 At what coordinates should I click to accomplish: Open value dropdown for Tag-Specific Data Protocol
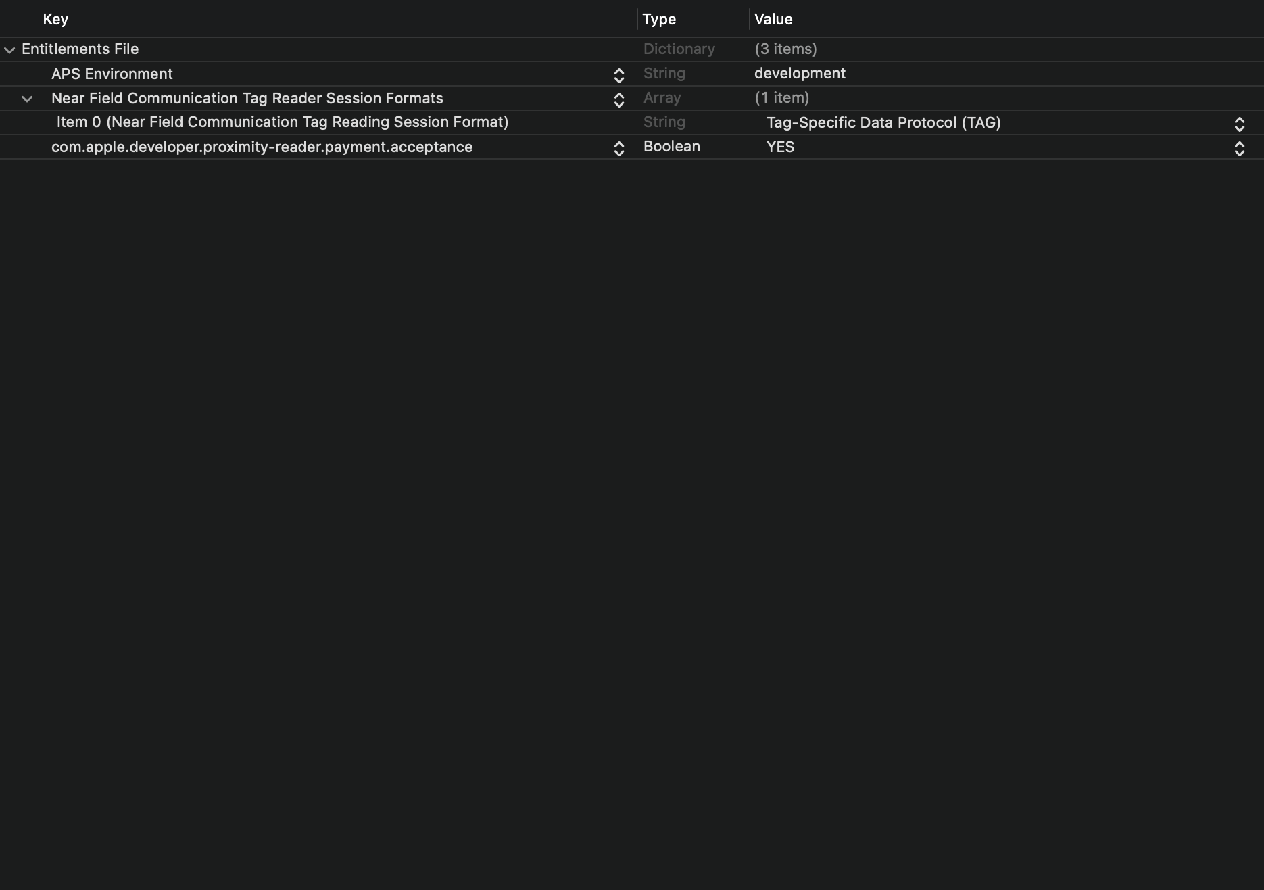coord(1239,124)
